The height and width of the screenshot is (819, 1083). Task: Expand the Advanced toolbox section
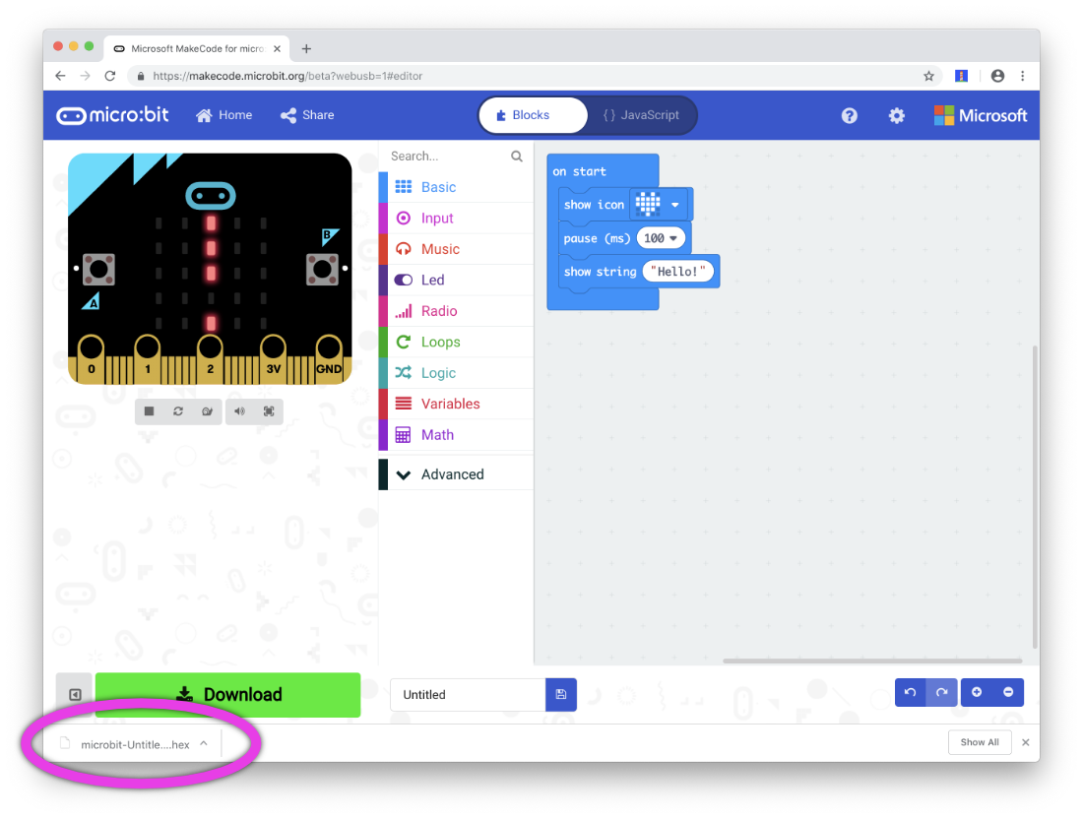tap(455, 473)
